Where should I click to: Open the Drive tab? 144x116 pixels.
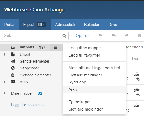click(113, 25)
